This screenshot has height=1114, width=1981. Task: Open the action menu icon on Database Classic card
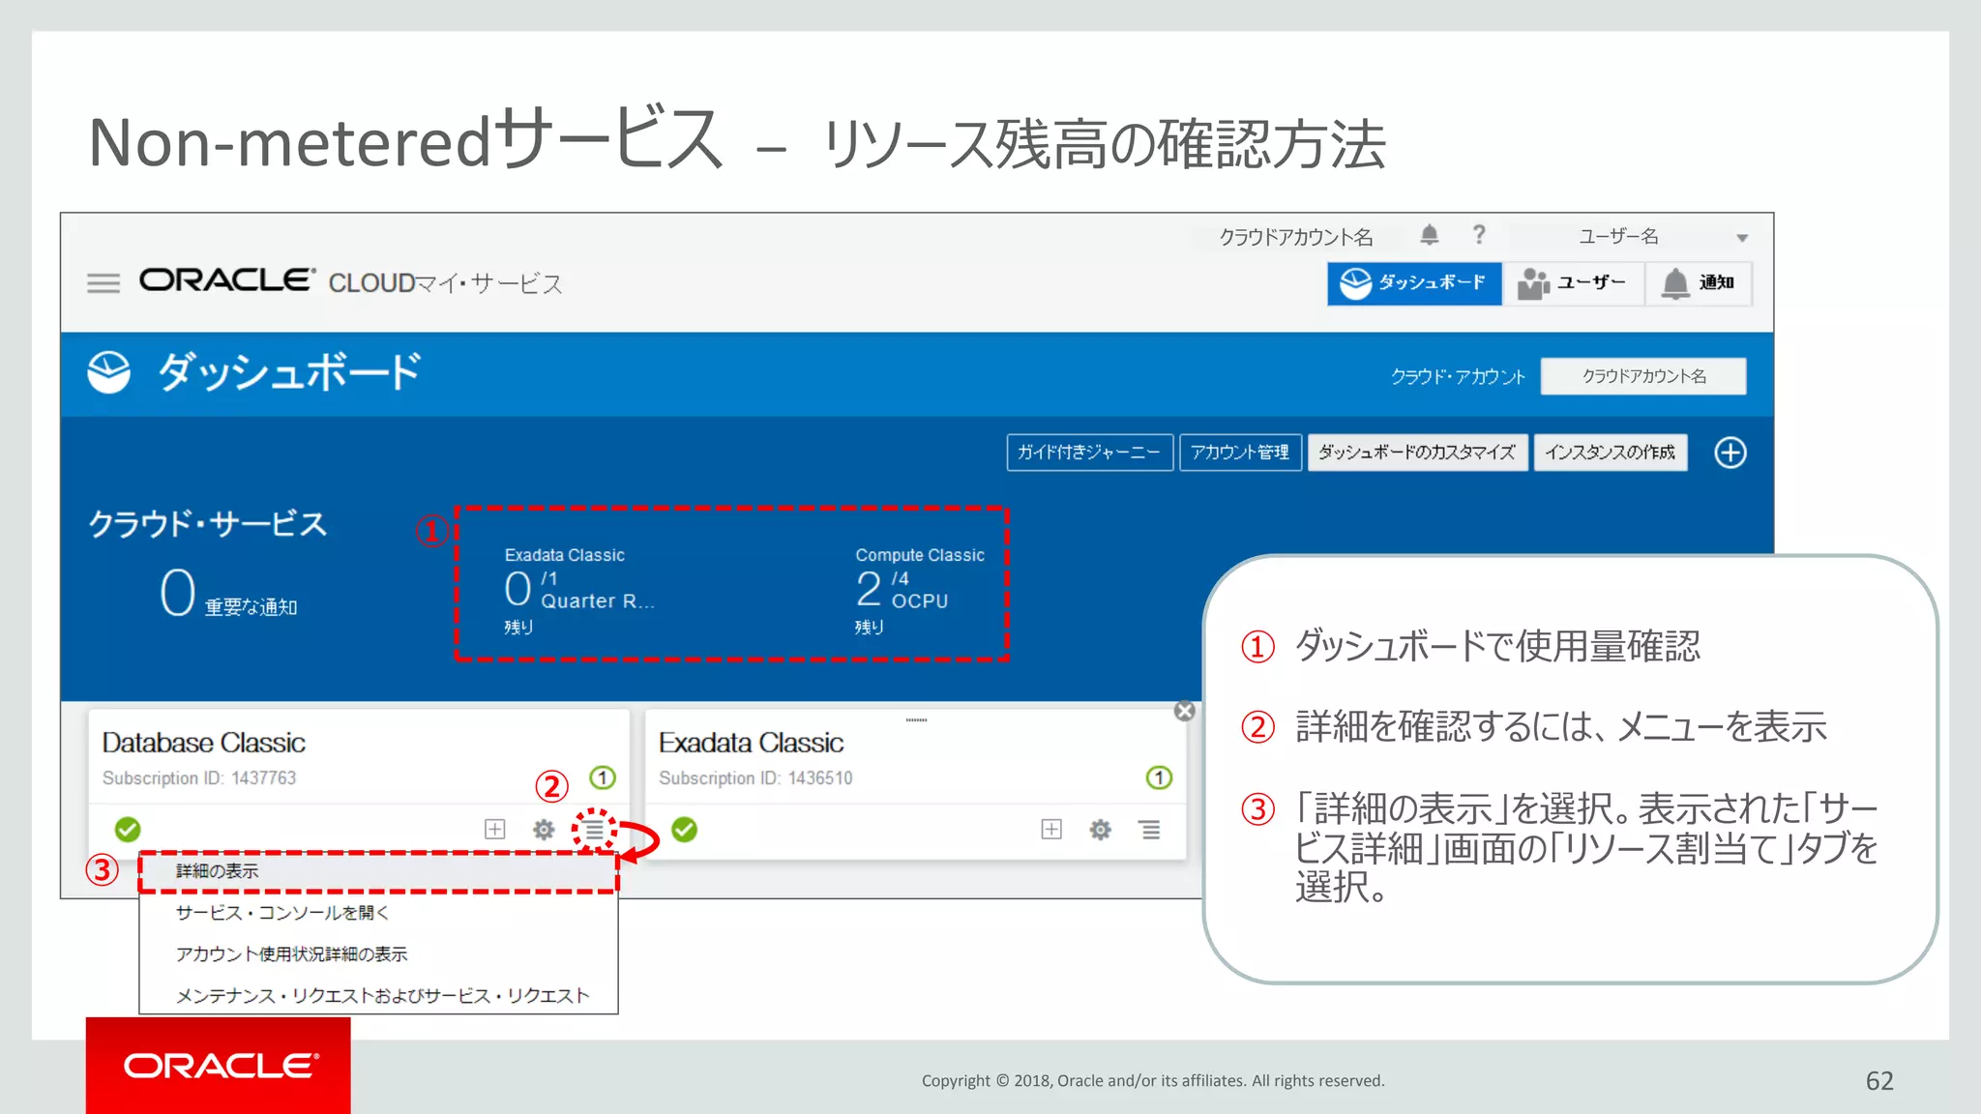click(594, 830)
